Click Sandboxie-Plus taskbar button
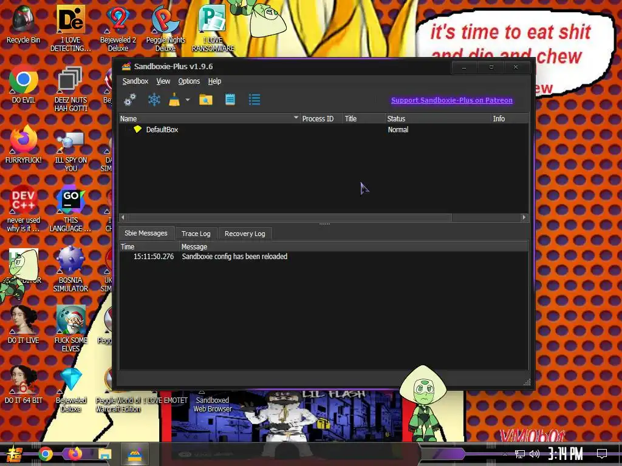This screenshot has width=622, height=466. (134, 454)
